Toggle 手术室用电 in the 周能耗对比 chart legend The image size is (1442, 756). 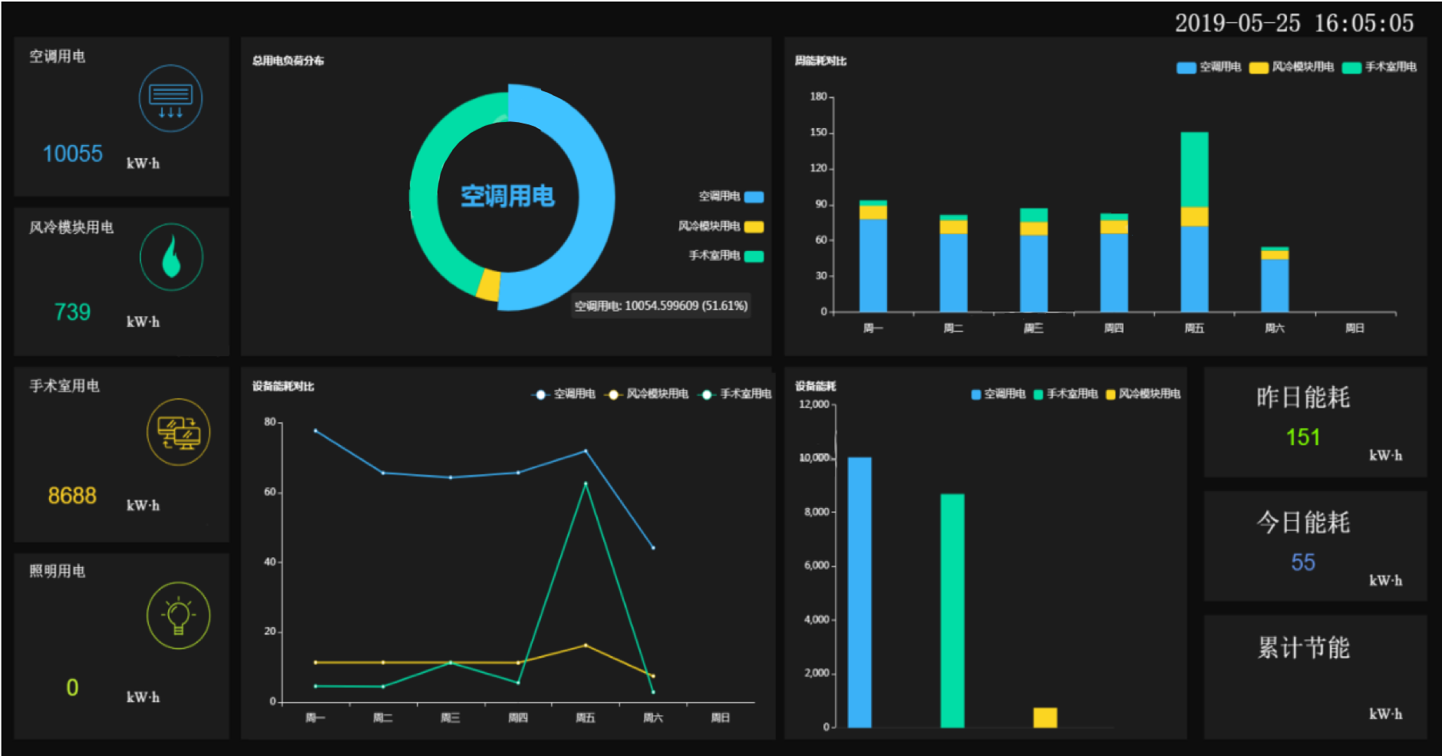(x=1379, y=68)
